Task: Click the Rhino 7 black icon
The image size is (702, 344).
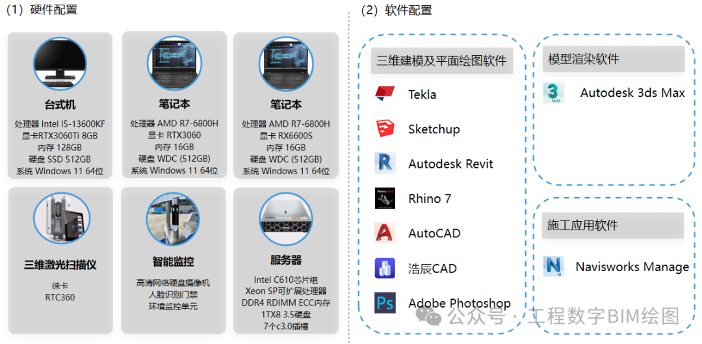Action: (x=385, y=198)
